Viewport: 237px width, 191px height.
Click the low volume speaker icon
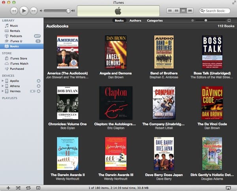coord(41,11)
